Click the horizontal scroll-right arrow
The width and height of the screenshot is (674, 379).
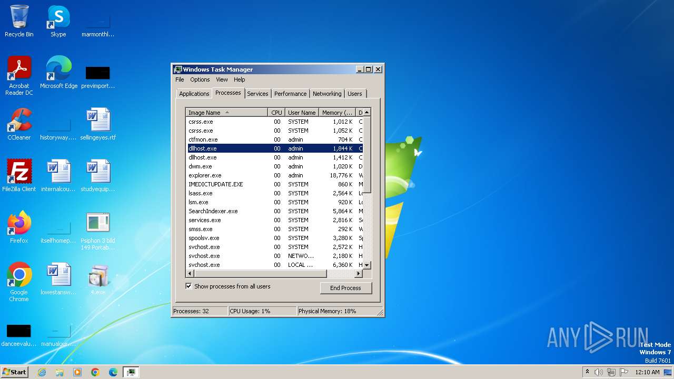[x=359, y=274]
